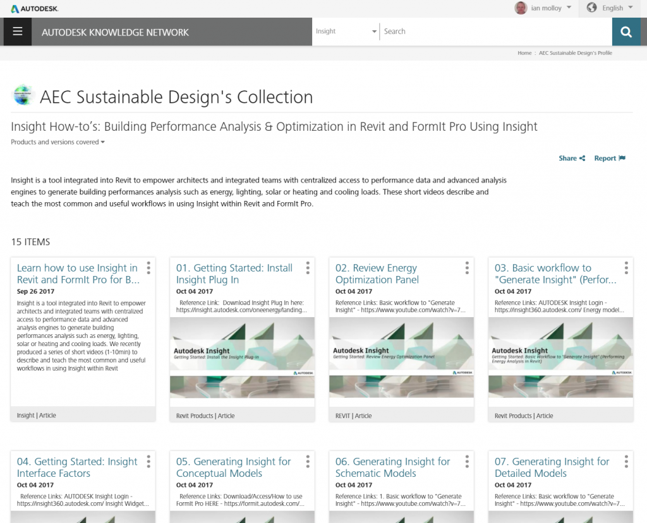Click the magnifier search button

click(626, 32)
